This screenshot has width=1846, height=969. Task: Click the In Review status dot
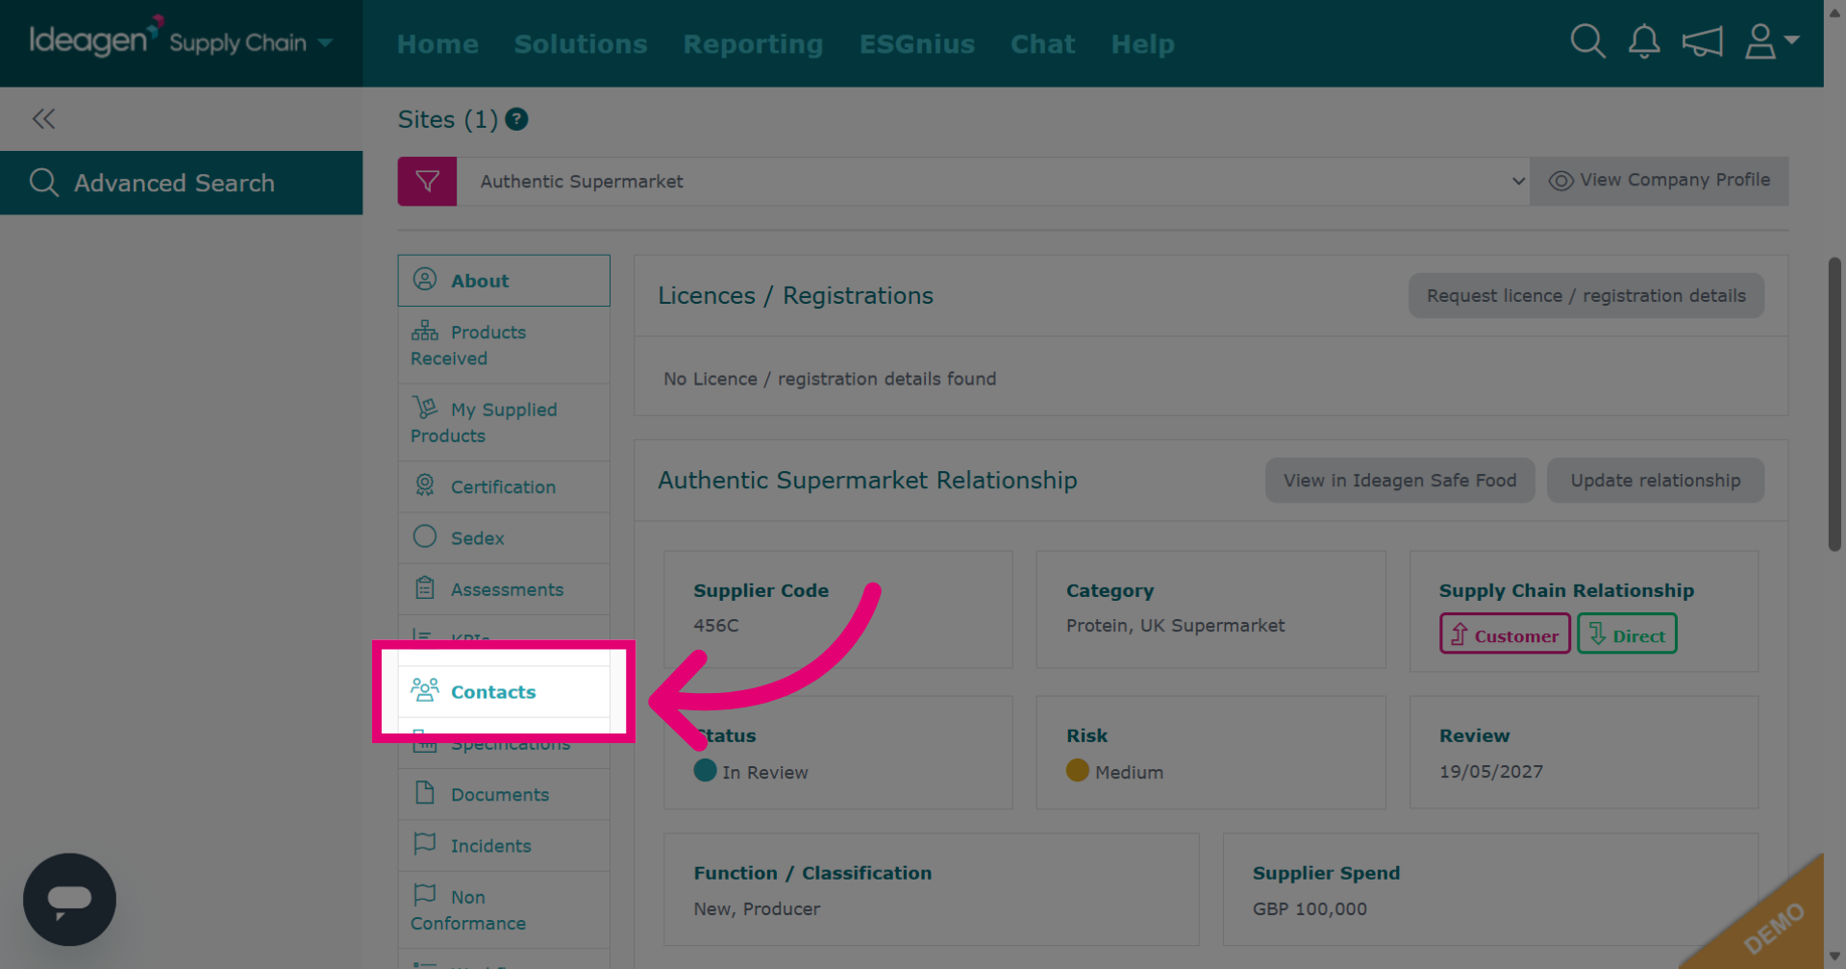(x=706, y=770)
